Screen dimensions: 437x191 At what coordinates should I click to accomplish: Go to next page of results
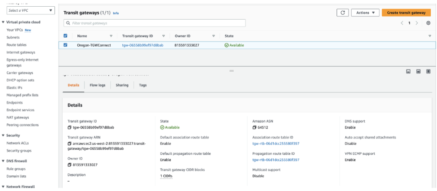coord(417,23)
